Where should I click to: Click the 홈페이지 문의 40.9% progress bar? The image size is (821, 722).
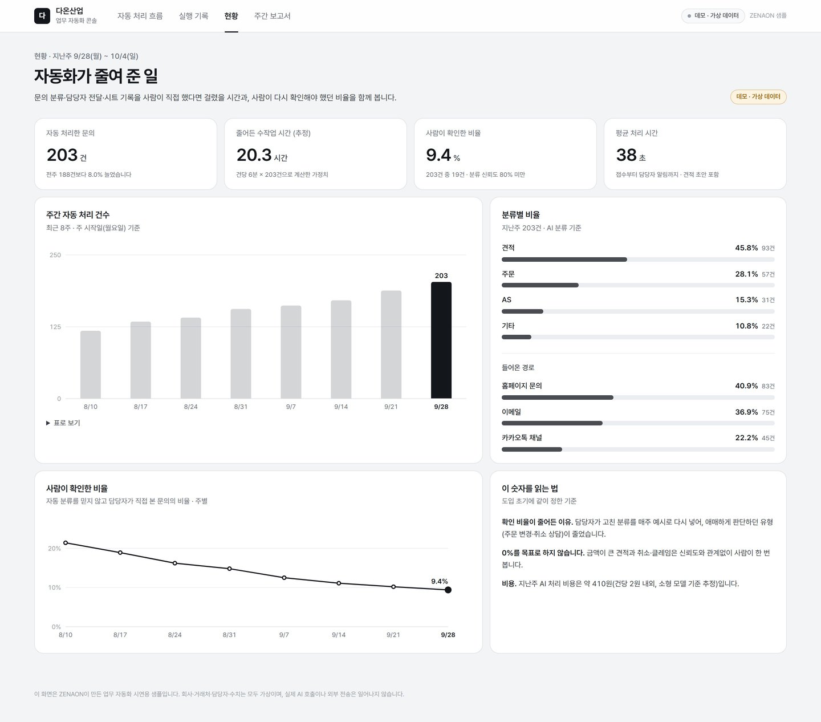[x=638, y=397]
